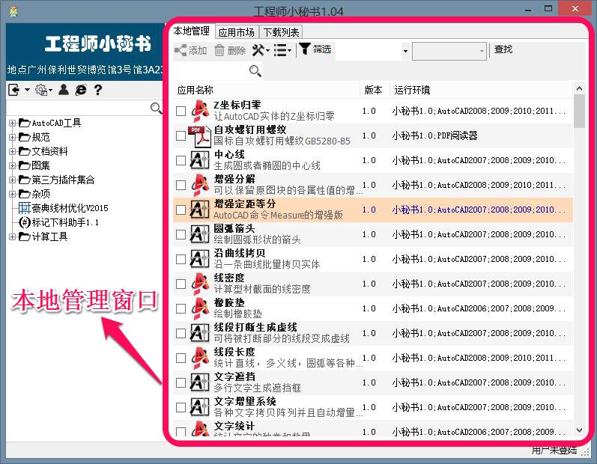597x464 pixels.
Task: Click the funnel filter icon
Action: point(305,49)
